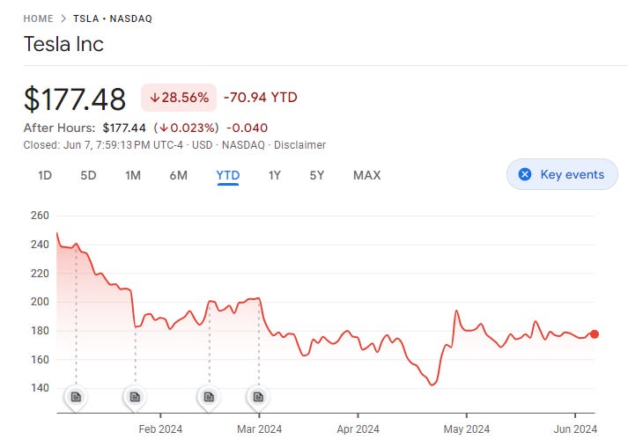Open the key event marker near Mar 2024
This screenshot has height=447, width=628.
click(x=258, y=397)
